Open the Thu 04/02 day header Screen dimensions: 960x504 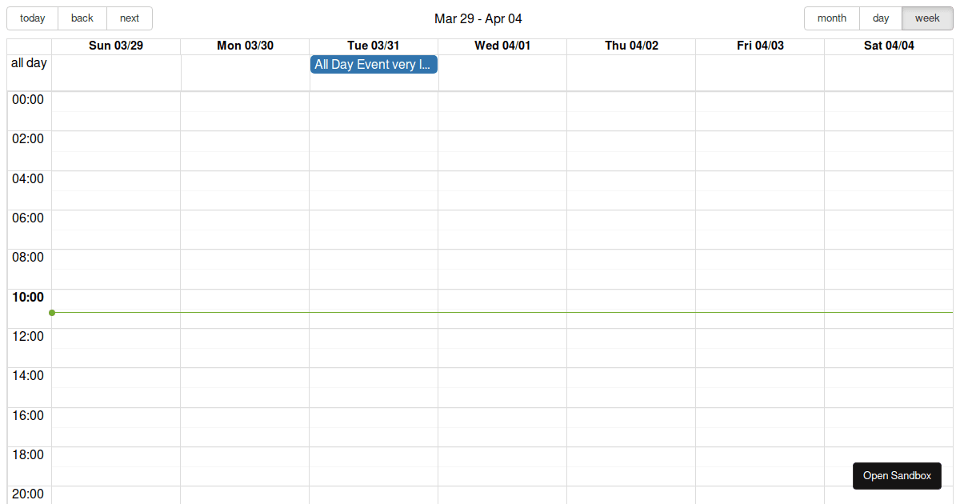pyautogui.click(x=631, y=46)
